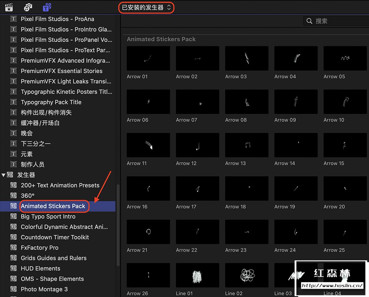Select the 360° generator category
This screenshot has height=297, width=369.
[57, 195]
